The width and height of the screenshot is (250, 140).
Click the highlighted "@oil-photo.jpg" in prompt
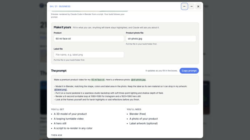(138, 80)
